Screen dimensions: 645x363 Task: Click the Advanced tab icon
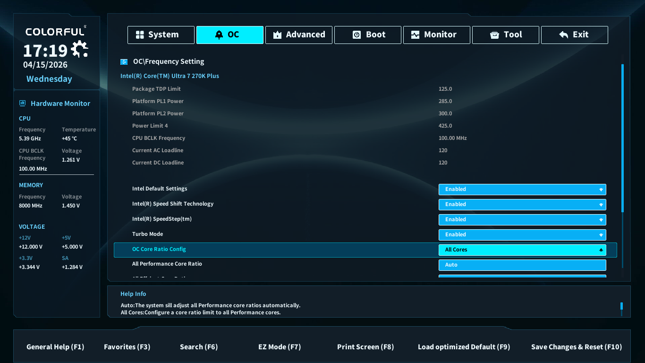click(277, 35)
